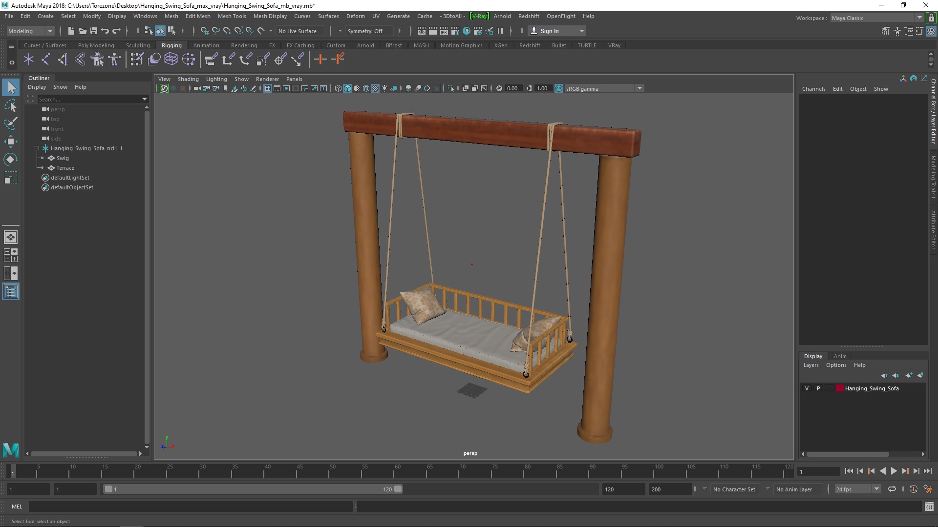The width and height of the screenshot is (938, 527).
Task: Switch to Single Perspective layout icon
Action: point(11,237)
